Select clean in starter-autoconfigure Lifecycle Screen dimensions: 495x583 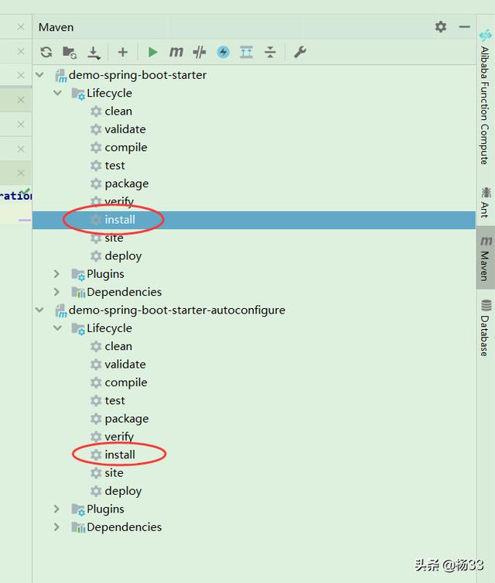(x=118, y=346)
